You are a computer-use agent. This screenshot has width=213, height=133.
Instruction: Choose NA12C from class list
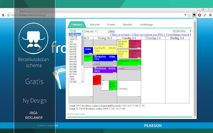click(x=75, y=52)
